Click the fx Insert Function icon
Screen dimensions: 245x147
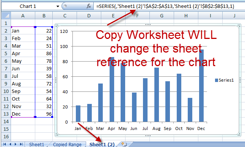[89, 6]
